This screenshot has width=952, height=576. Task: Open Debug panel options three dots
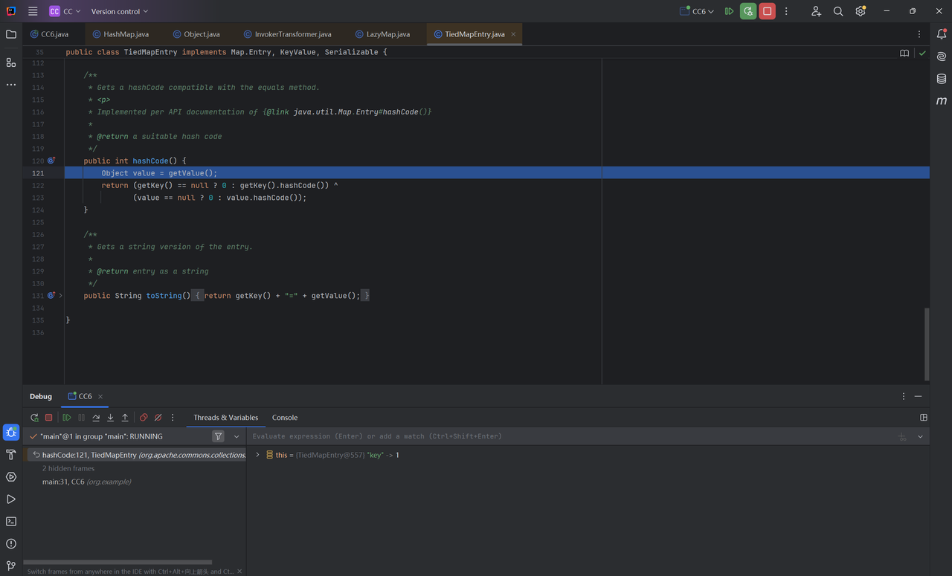tap(904, 396)
